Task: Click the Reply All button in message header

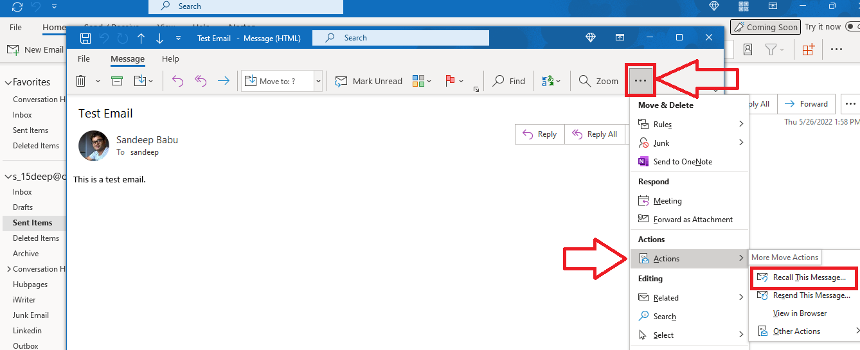Action: (x=595, y=134)
